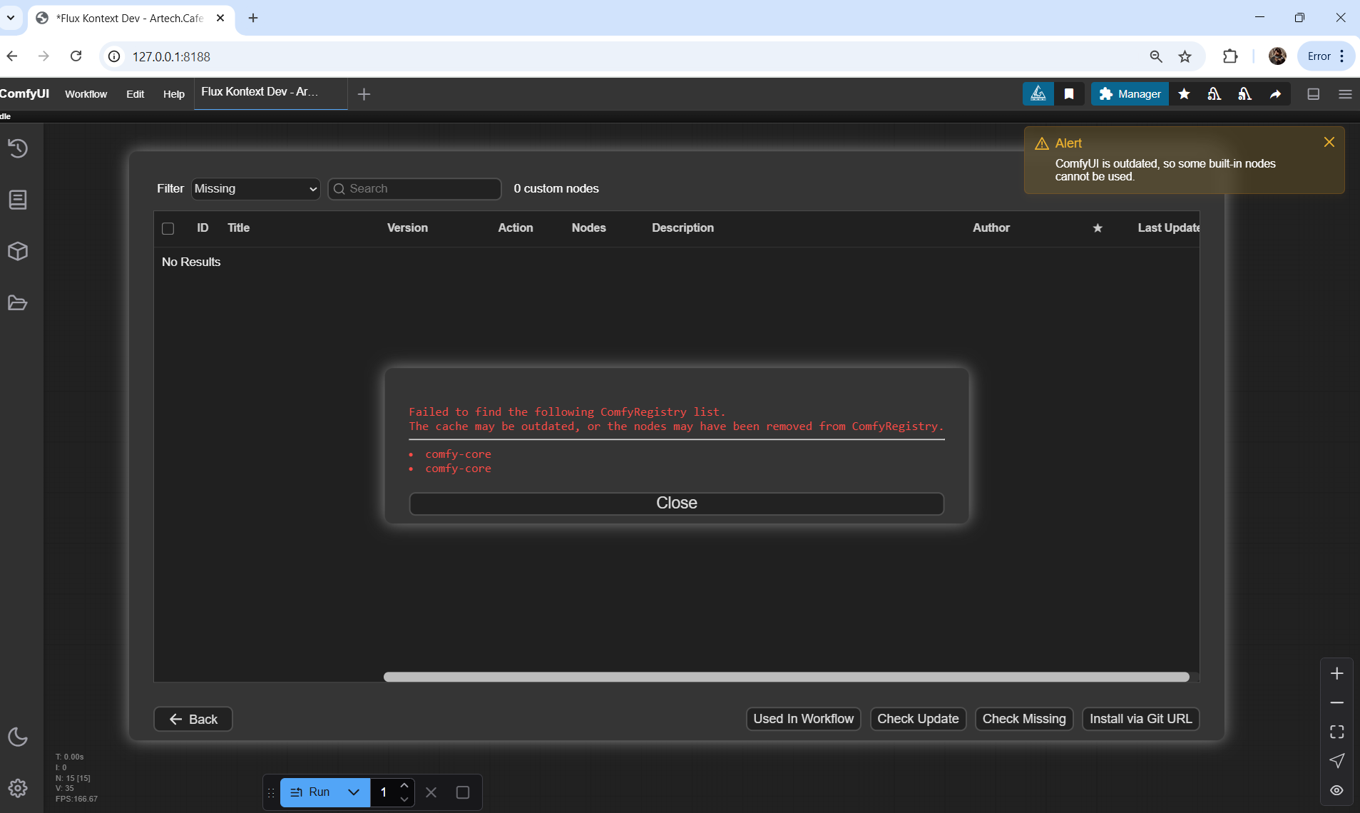Image resolution: width=1360 pixels, height=813 pixels.
Task: Open the Workflow menu
Action: pos(86,94)
